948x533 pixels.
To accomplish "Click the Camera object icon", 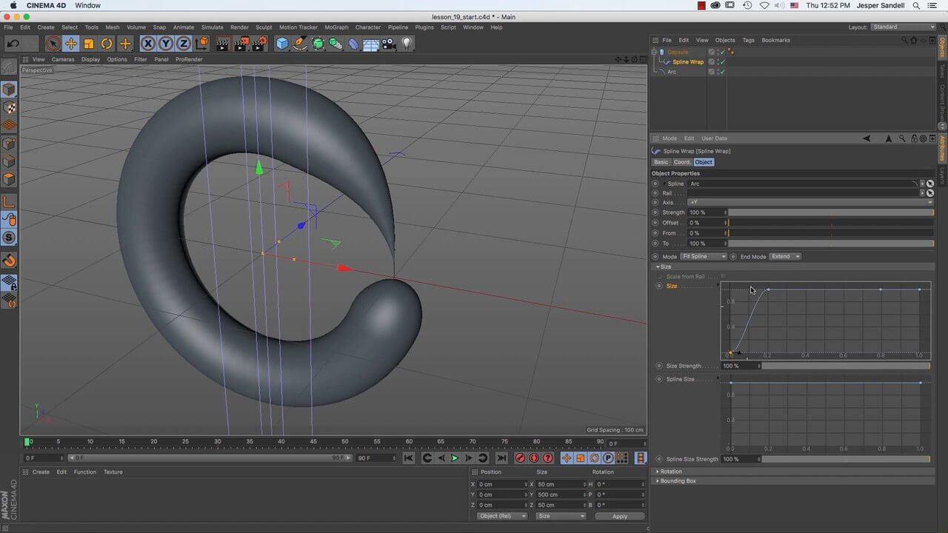I will [x=389, y=44].
